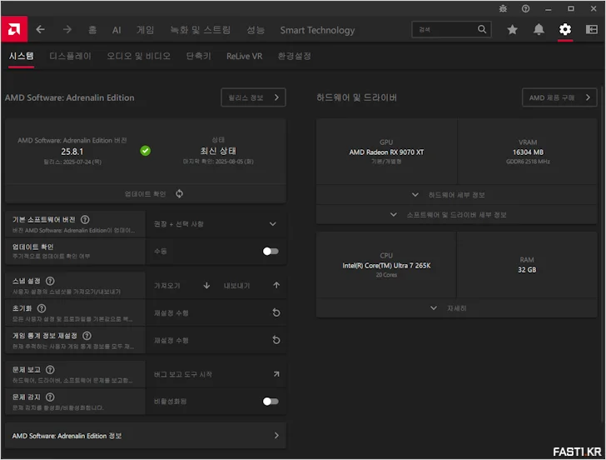Image resolution: width=606 pixels, height=460 pixels.
Task: Click the CPU Intel Core Ultra 7 265K card
Action: (386, 265)
